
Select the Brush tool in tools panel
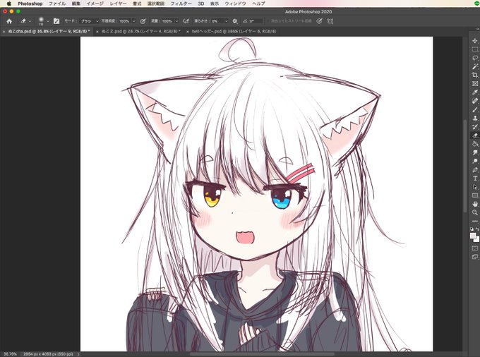tap(475, 109)
